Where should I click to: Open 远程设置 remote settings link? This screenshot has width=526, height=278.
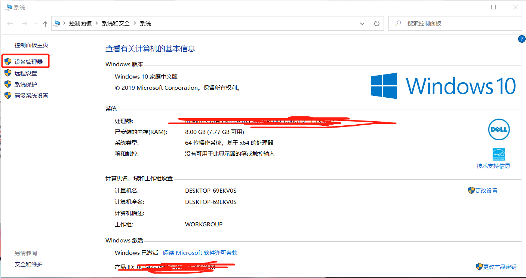tap(26, 73)
